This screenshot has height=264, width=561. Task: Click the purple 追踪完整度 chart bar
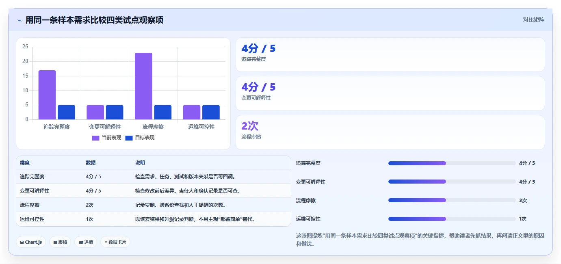pyautogui.click(x=47, y=95)
